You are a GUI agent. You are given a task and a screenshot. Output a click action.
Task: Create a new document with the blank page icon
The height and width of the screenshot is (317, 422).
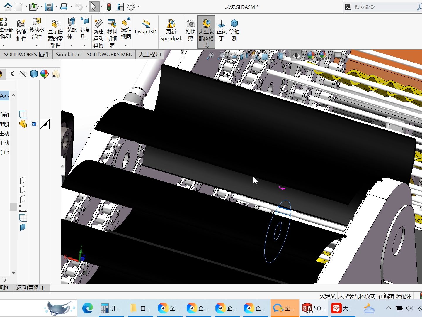pos(19,6)
